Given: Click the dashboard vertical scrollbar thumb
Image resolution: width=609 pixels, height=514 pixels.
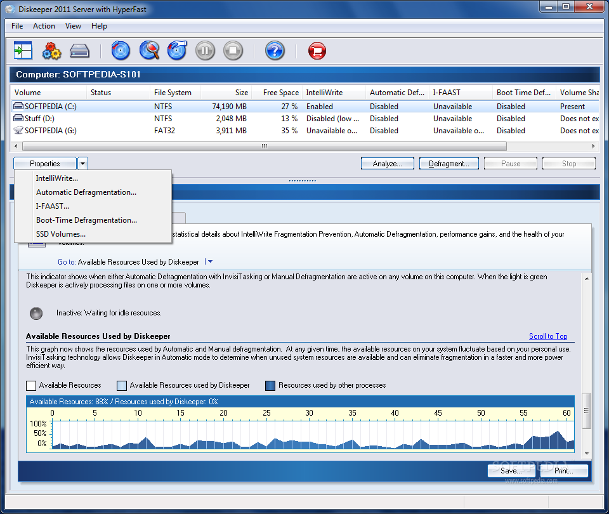Looking at the screenshot, I should pyautogui.click(x=587, y=411).
